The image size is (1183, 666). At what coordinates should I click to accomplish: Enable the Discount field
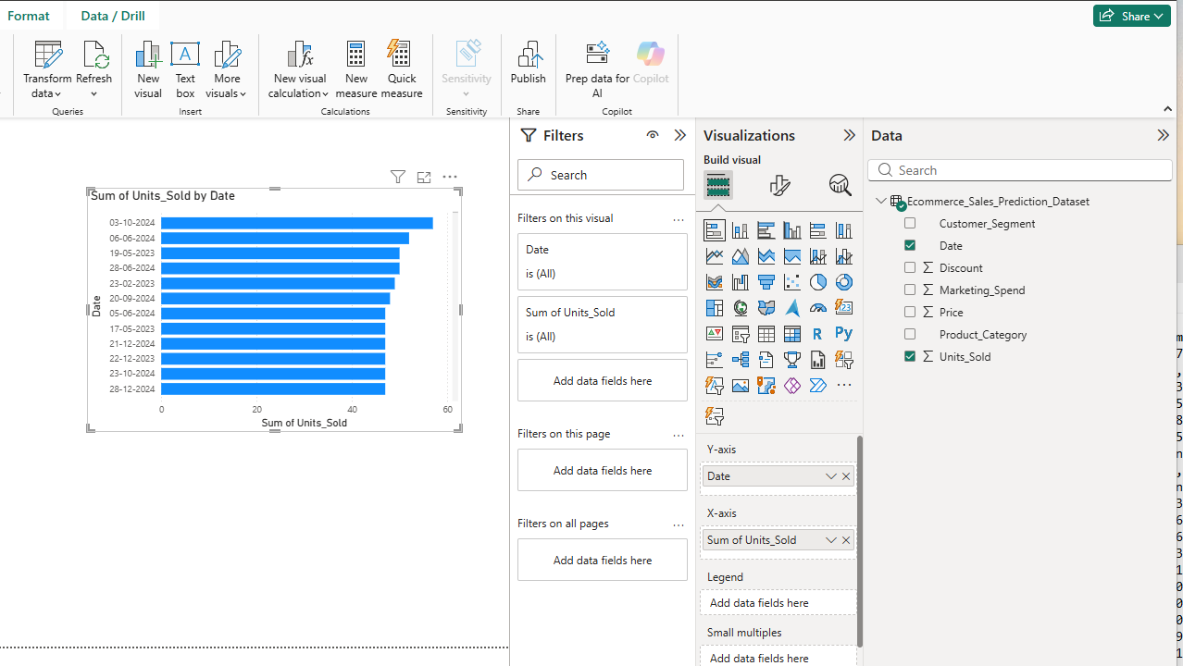(909, 266)
